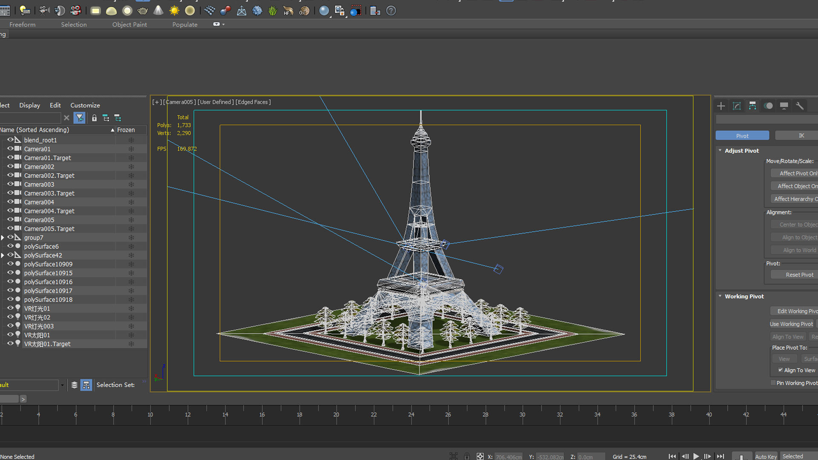This screenshot has width=818, height=460.
Task: Open the Selection ribbon tab
Action: point(74,25)
